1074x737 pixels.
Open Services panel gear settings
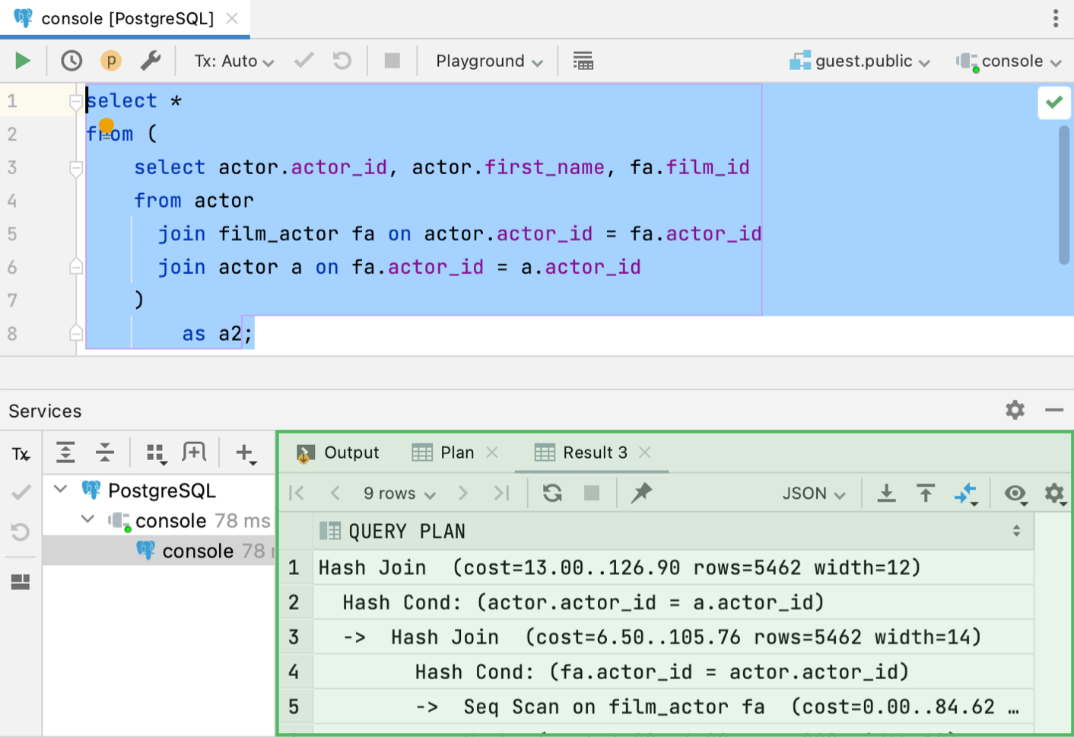[x=1015, y=411]
